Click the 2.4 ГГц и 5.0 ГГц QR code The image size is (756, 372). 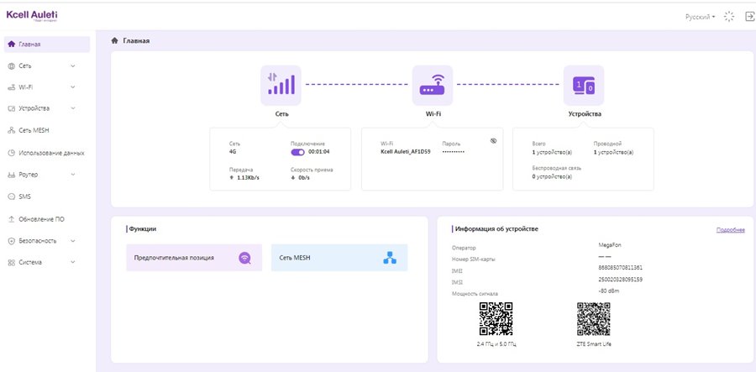tap(496, 318)
